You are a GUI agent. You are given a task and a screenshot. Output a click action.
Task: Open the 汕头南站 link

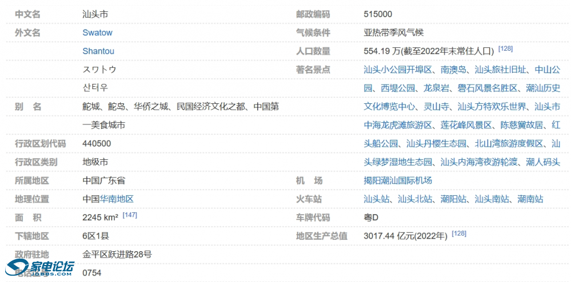point(492,199)
